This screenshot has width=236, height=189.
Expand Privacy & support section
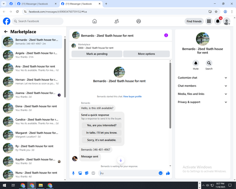pos(202,102)
